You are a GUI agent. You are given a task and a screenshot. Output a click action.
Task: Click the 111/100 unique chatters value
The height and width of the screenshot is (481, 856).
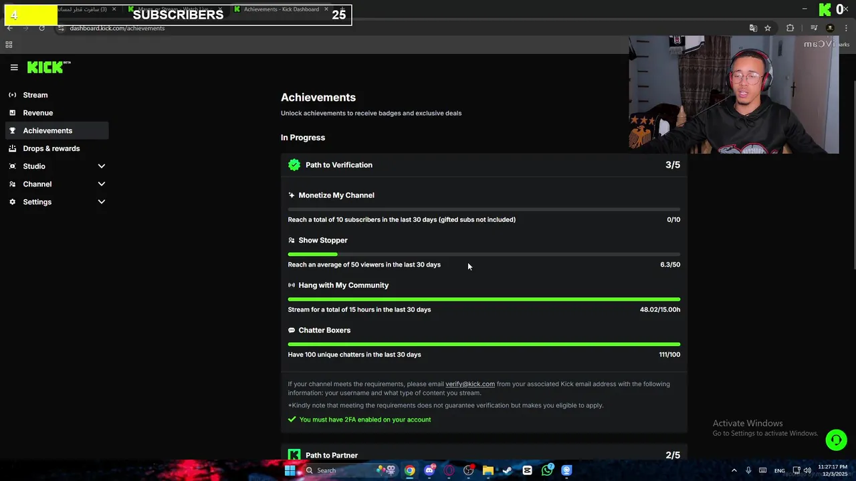[x=669, y=355]
